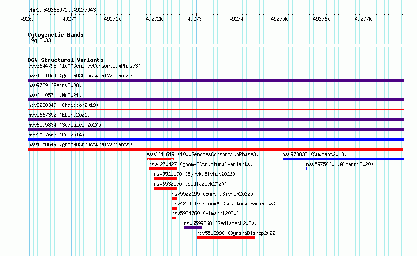
Task: Select the small red nsv5934760 bar
Action: (x=174, y=218)
